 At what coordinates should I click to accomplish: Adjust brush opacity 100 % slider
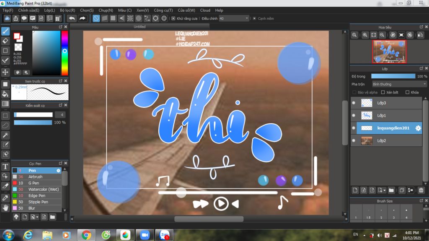(33, 122)
